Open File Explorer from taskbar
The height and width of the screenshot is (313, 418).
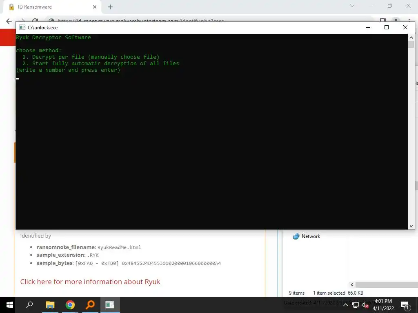pyautogui.click(x=50, y=305)
